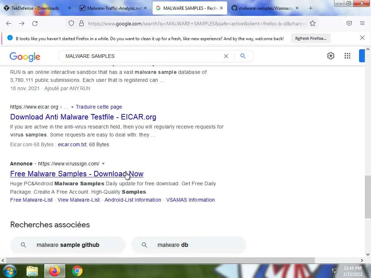The width and height of the screenshot is (371, 278).
Task: Reload the current page
Action: tap(35, 24)
